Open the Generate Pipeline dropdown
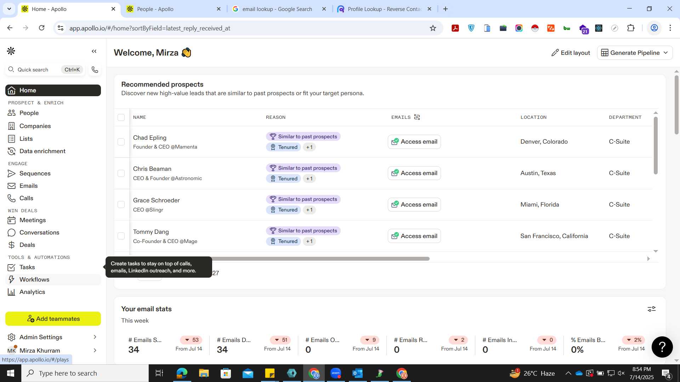 tap(635, 53)
